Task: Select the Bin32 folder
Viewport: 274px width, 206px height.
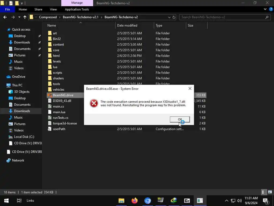Action: tap(57, 39)
